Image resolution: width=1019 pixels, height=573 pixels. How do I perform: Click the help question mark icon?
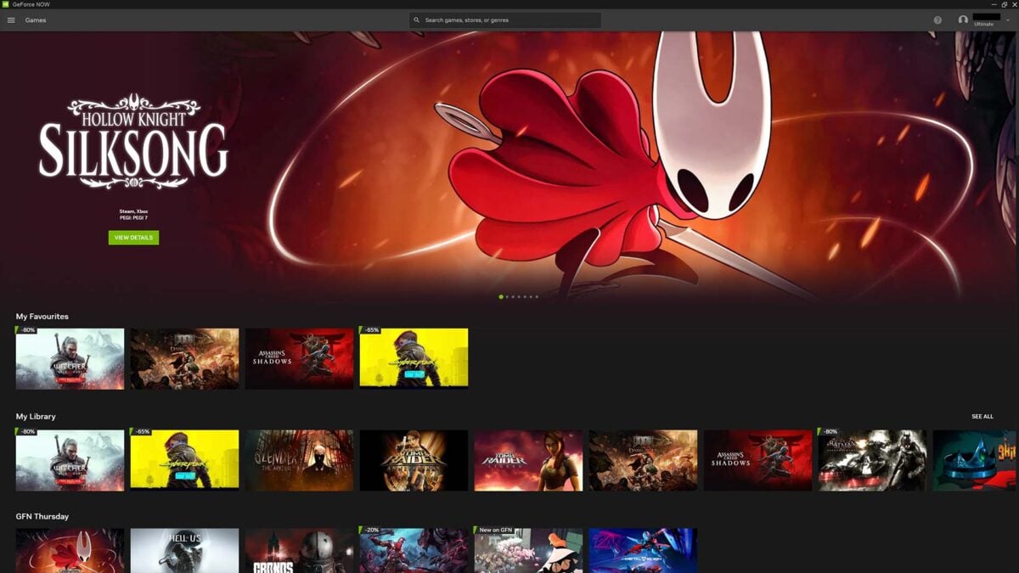[x=937, y=20]
